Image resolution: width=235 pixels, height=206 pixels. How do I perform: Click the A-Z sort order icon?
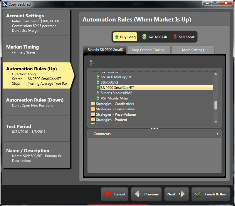[92, 62]
